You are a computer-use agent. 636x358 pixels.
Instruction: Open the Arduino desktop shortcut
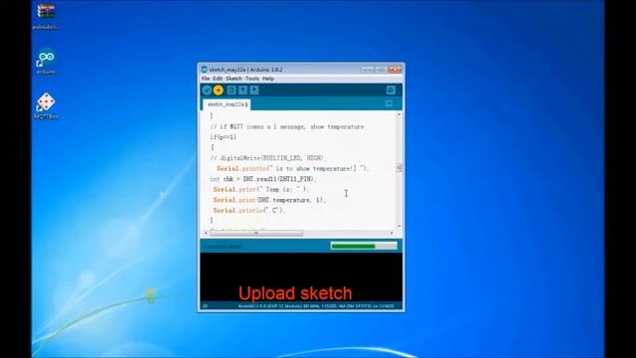46,62
